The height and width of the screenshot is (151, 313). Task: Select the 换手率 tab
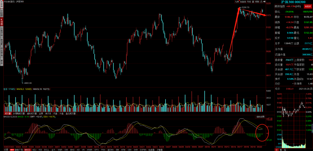[48, 113]
